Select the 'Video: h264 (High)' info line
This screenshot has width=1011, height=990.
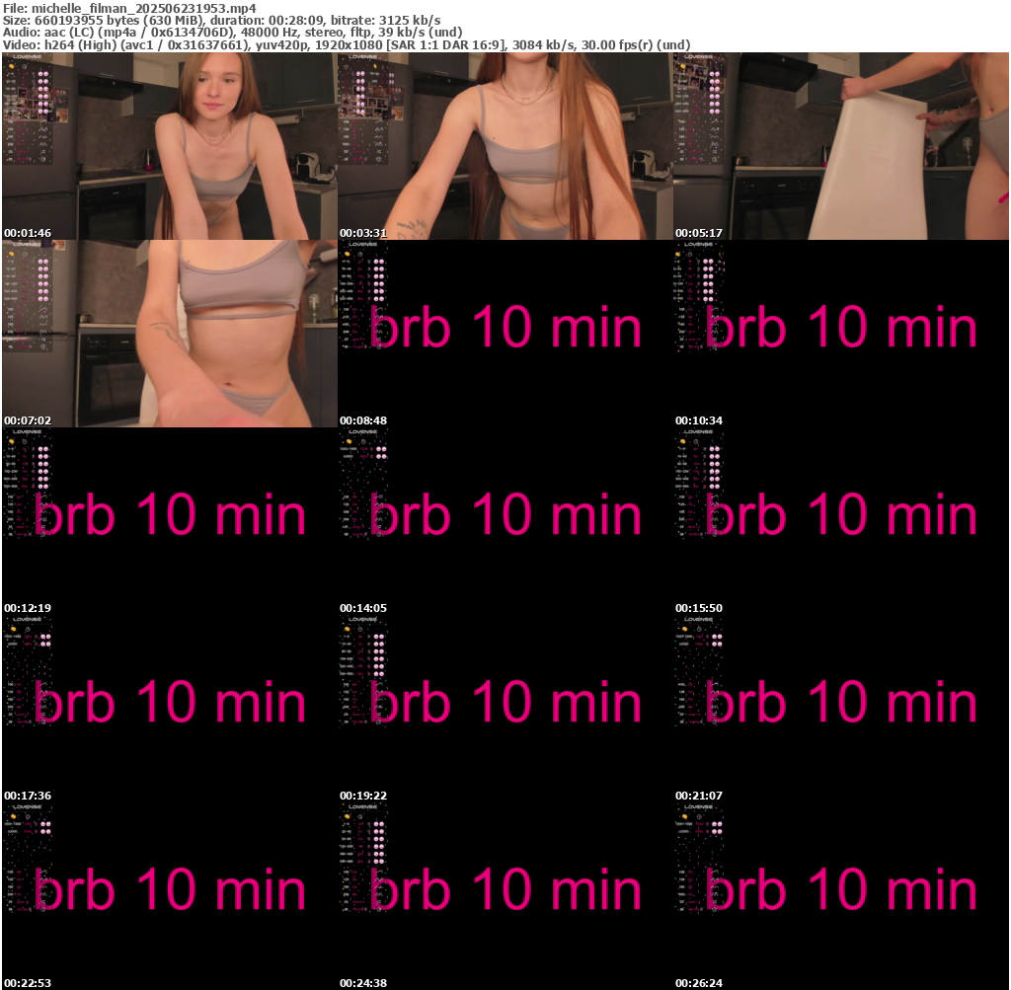point(347,45)
